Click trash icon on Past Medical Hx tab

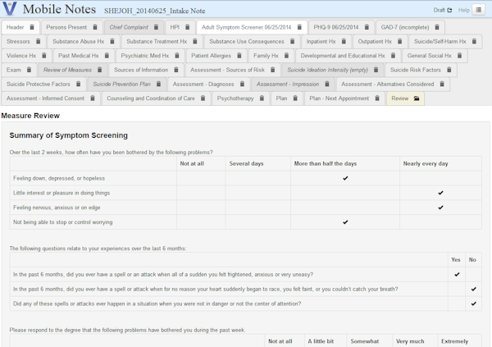coord(107,56)
